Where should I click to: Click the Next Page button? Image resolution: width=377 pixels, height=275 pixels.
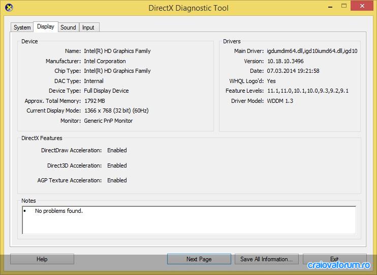point(199,259)
